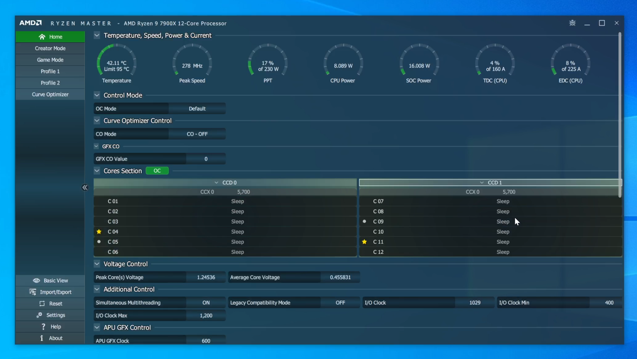637x359 pixels.
Task: Select the C 12 core row
Action: point(490,252)
